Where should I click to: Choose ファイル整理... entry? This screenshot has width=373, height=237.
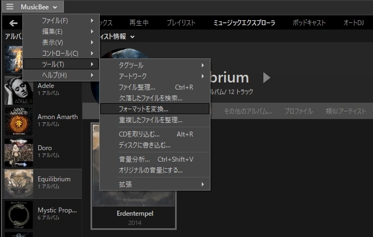155,87
